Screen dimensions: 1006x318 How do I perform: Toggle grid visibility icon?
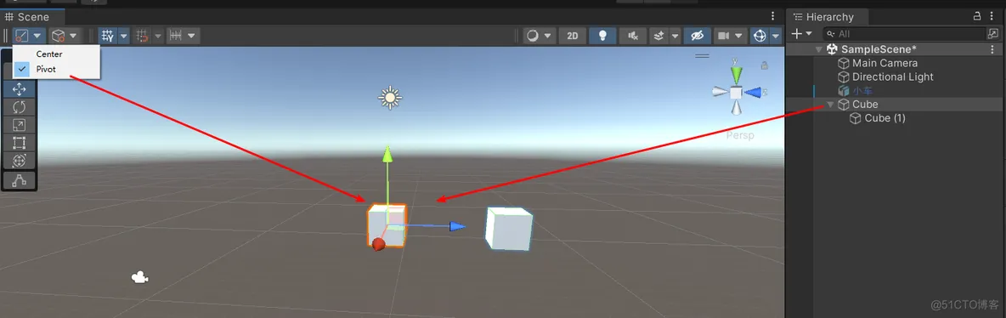coord(107,36)
